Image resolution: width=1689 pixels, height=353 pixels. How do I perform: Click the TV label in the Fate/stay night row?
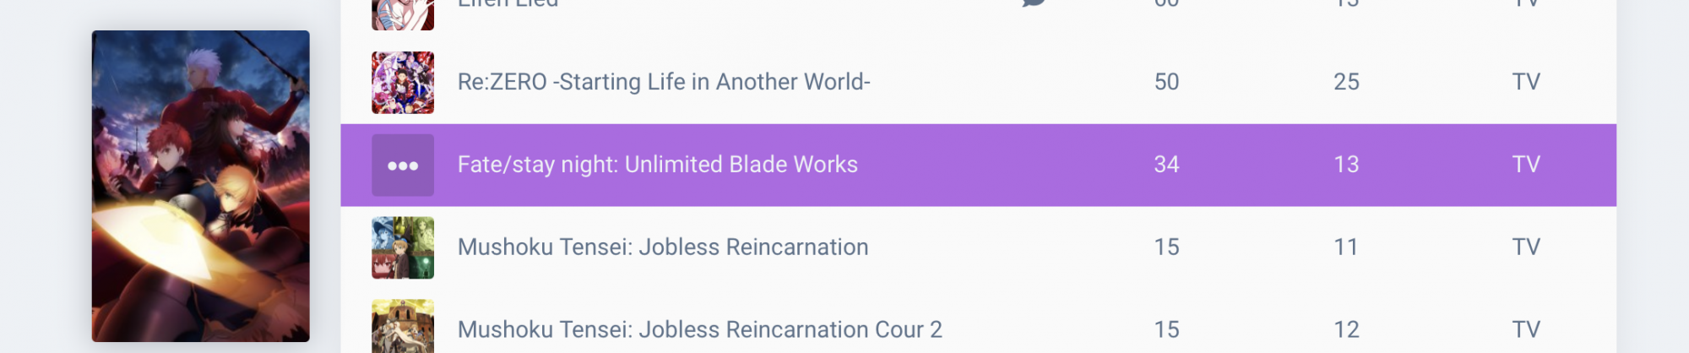[x=1526, y=165]
